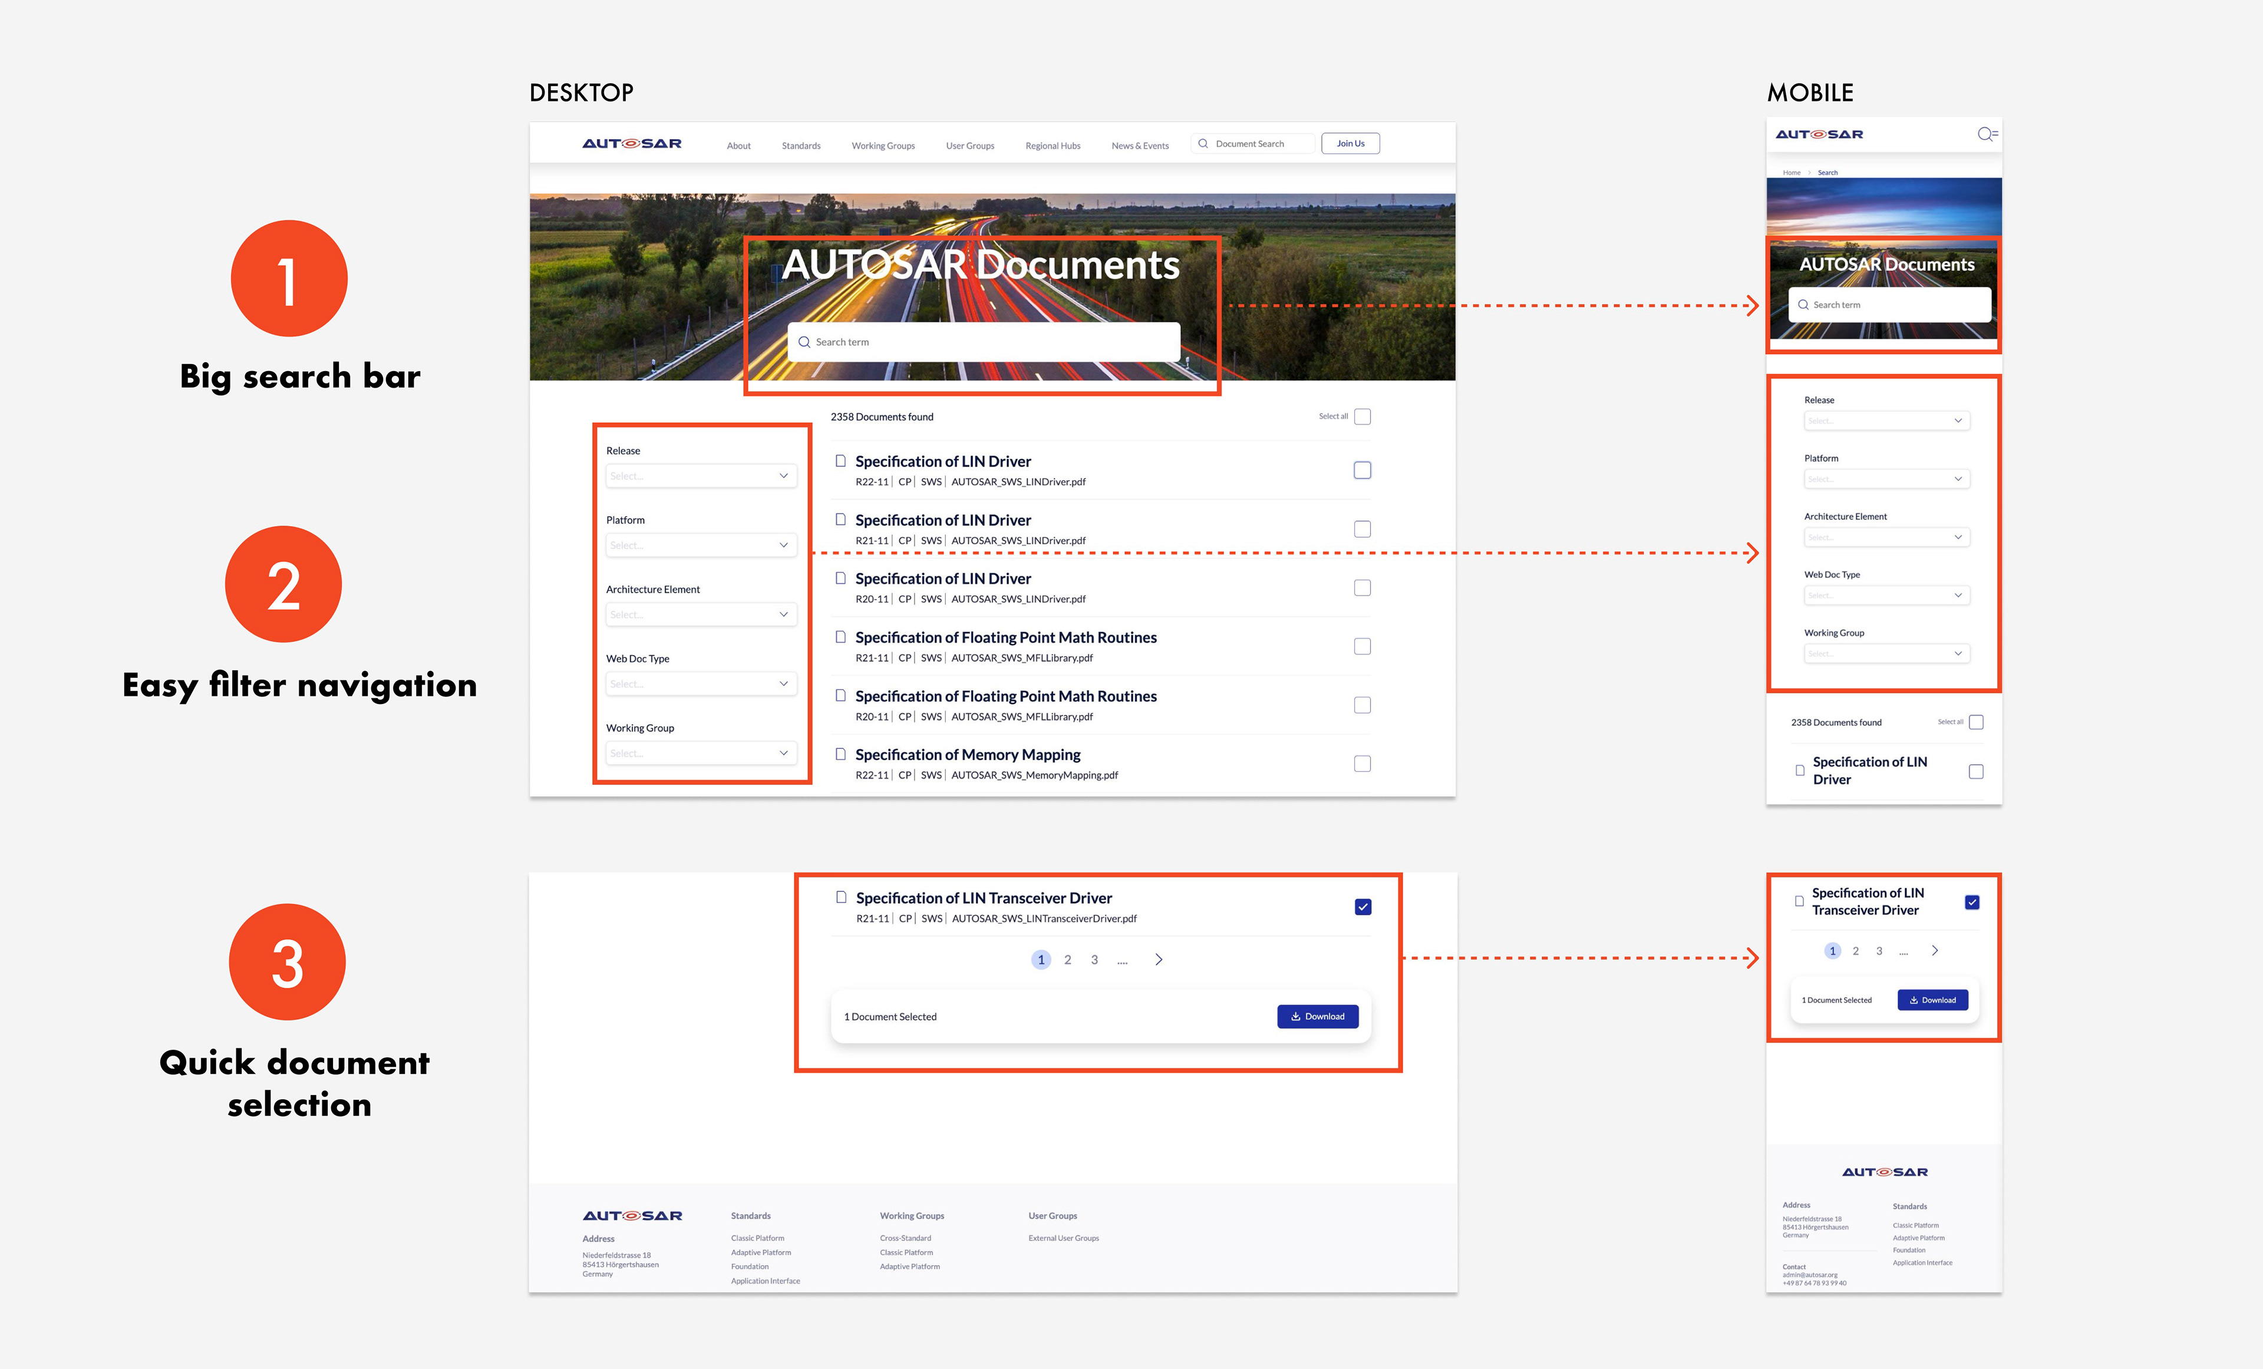Go to next page arrow in desktop pagination
This screenshot has height=1369, width=2263.
pyautogui.click(x=1159, y=960)
